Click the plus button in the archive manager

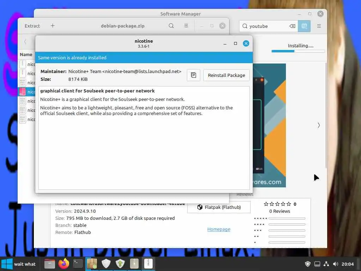point(53,26)
